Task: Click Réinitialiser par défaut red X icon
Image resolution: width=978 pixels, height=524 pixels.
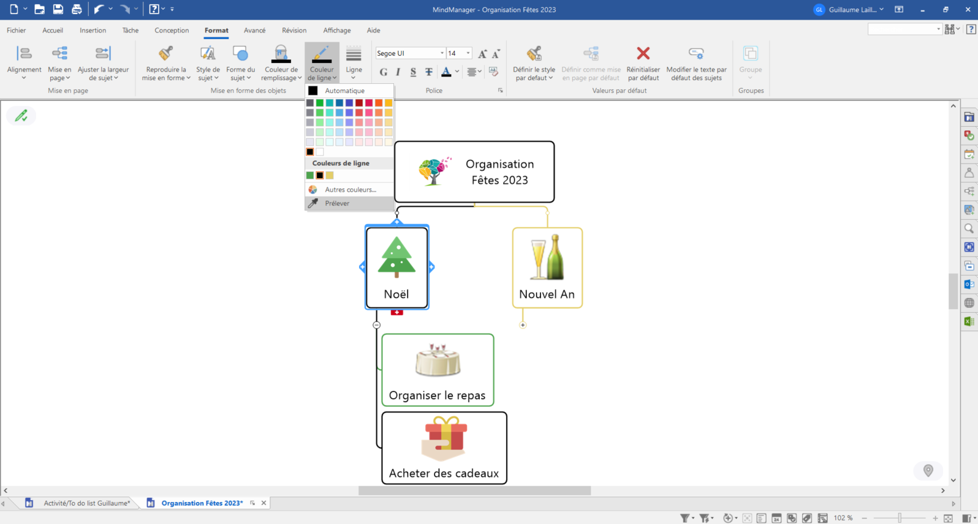Action: pyautogui.click(x=643, y=54)
